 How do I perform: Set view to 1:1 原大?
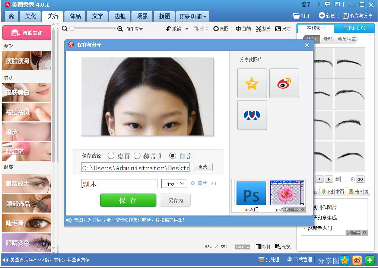tap(135, 29)
